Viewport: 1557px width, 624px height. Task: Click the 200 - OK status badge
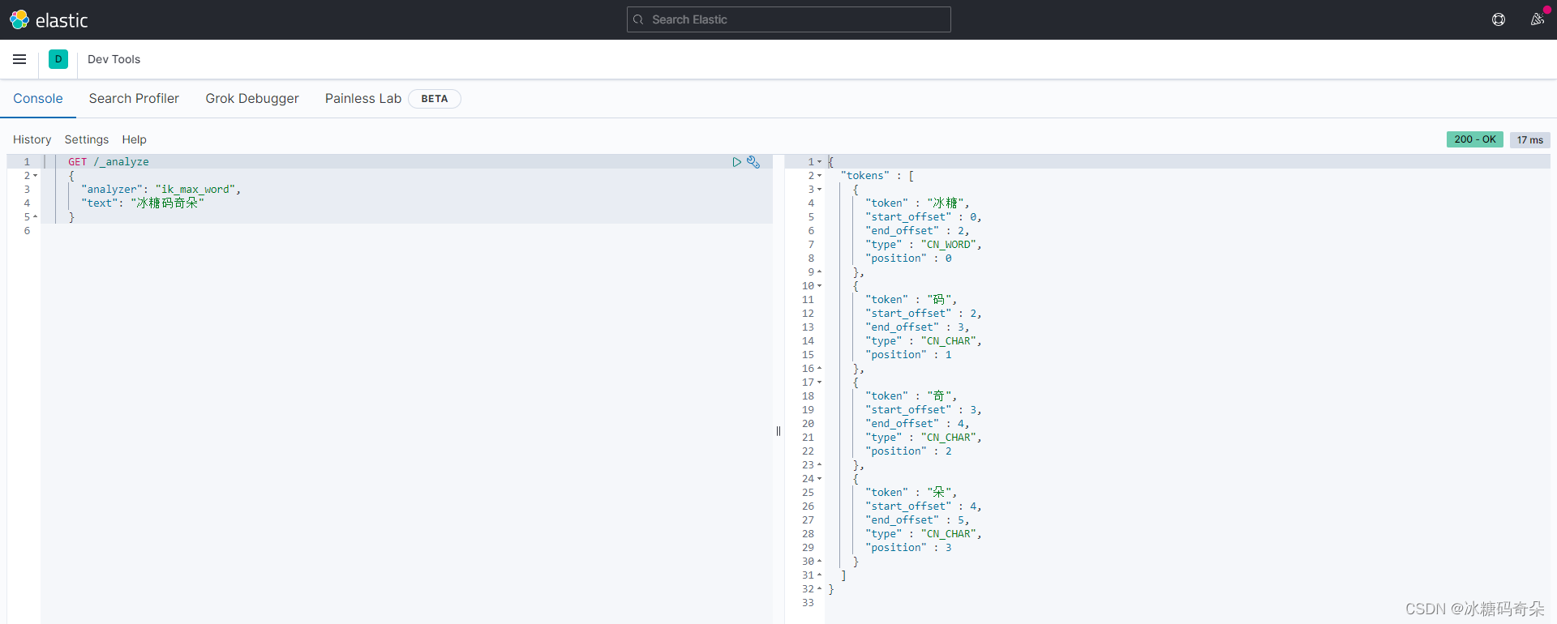click(x=1474, y=139)
